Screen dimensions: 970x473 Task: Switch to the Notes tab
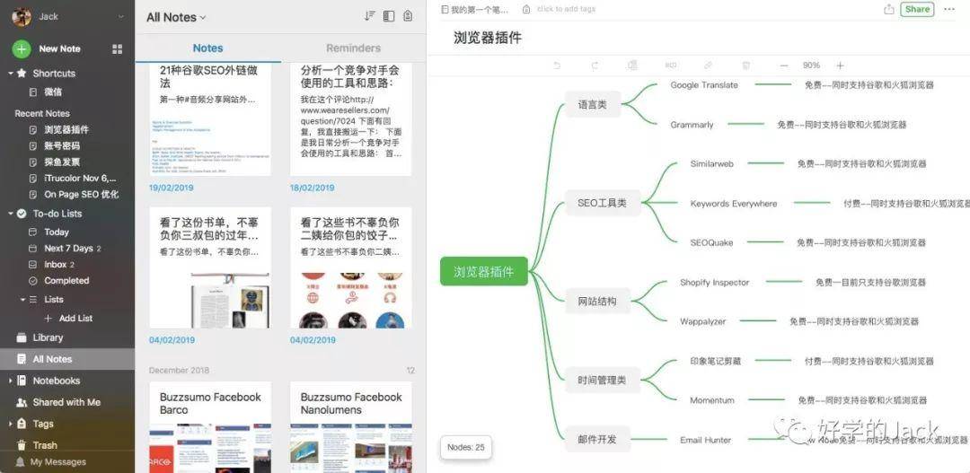(207, 48)
